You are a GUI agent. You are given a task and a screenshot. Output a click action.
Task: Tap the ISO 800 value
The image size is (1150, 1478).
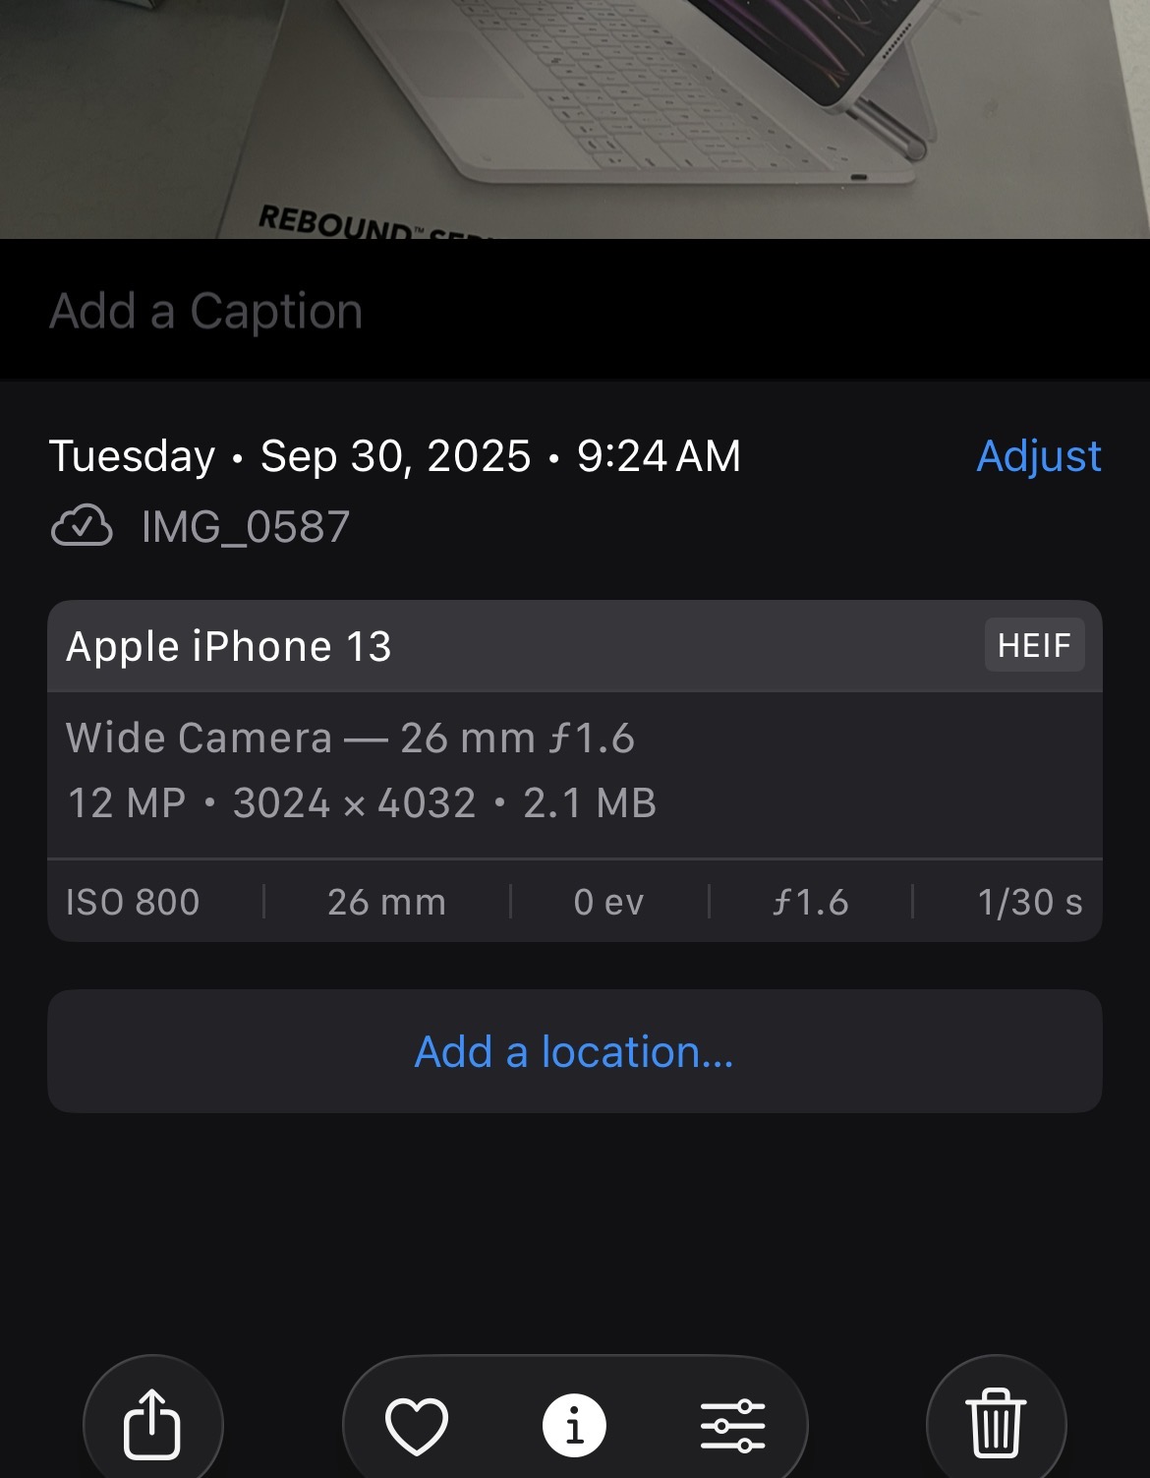tap(133, 902)
